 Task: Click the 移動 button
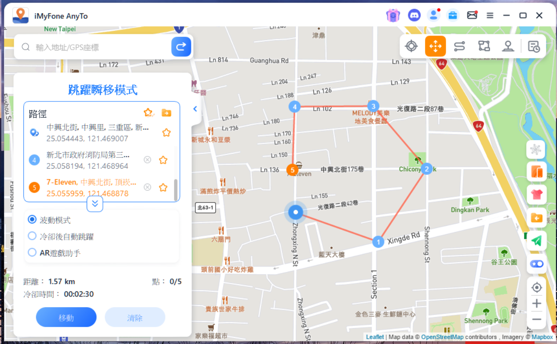66,317
